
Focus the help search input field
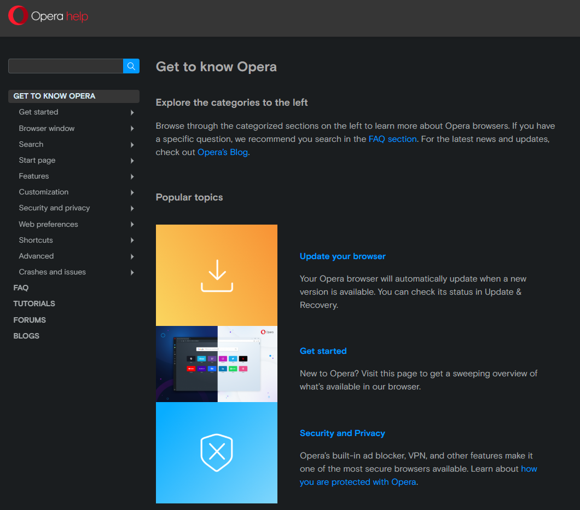pyautogui.click(x=66, y=66)
